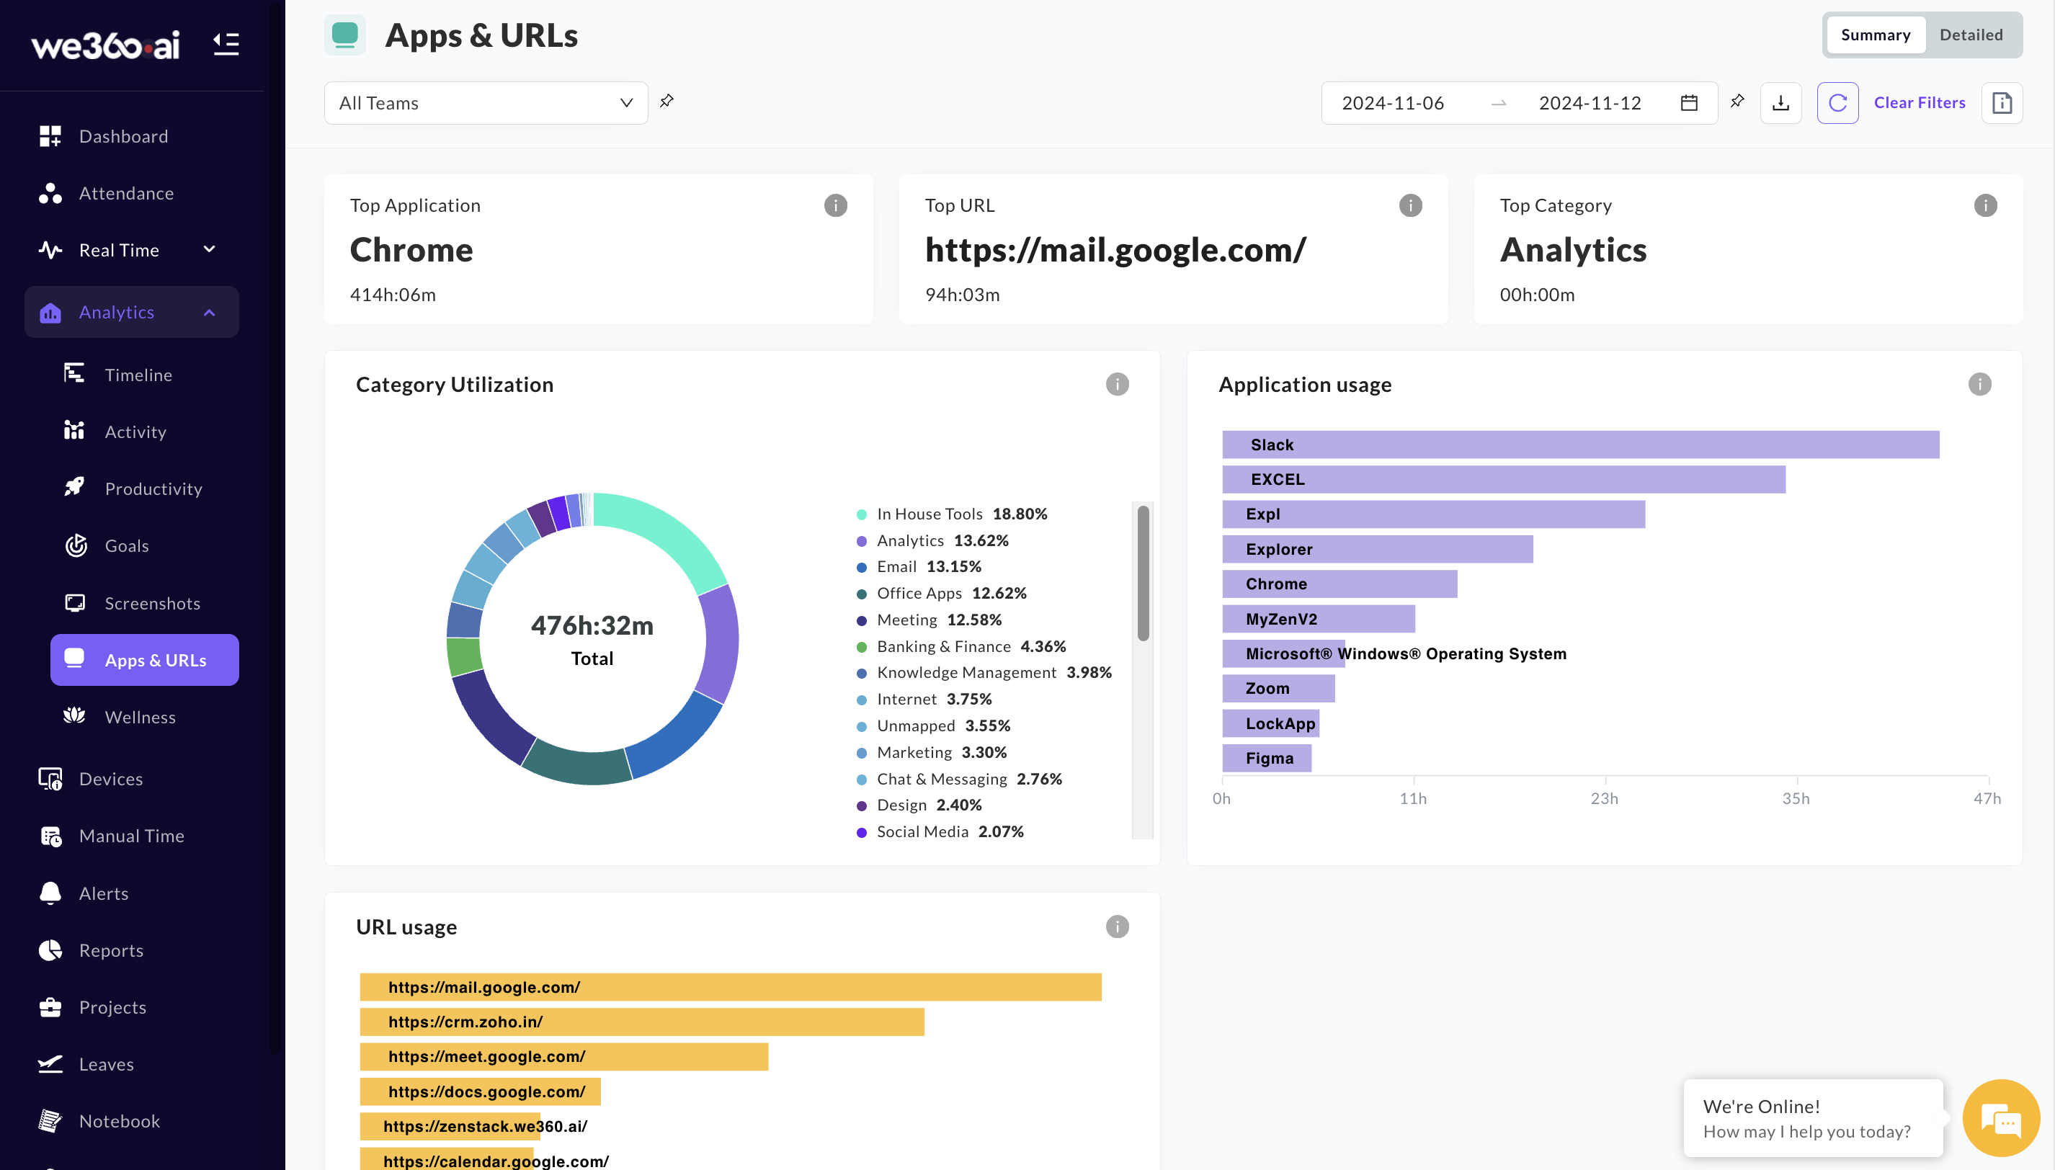Click the https://crm.zoho.in/ URL bar
2055x1170 pixels.
point(641,1022)
